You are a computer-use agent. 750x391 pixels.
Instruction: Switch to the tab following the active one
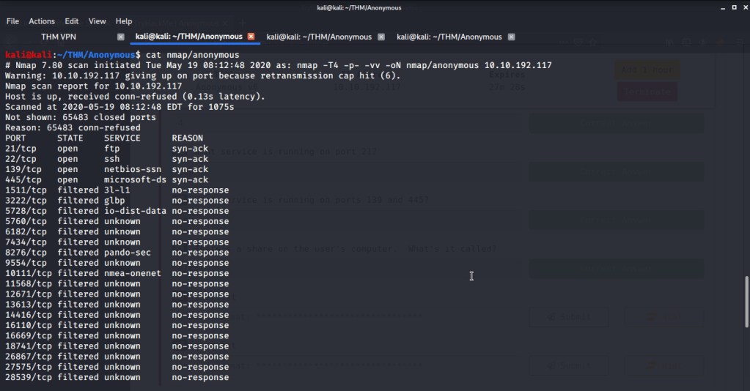[319, 37]
